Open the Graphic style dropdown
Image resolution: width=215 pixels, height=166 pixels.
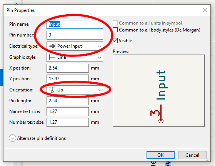[75, 57]
